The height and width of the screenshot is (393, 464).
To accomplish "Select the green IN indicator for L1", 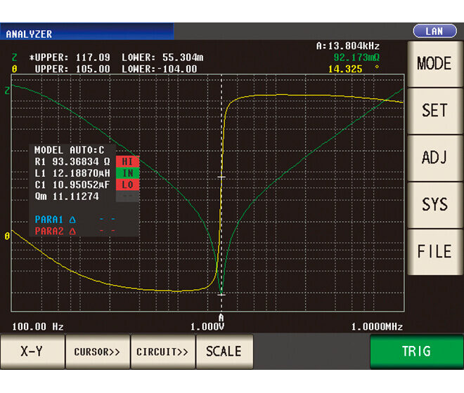I will click(128, 173).
